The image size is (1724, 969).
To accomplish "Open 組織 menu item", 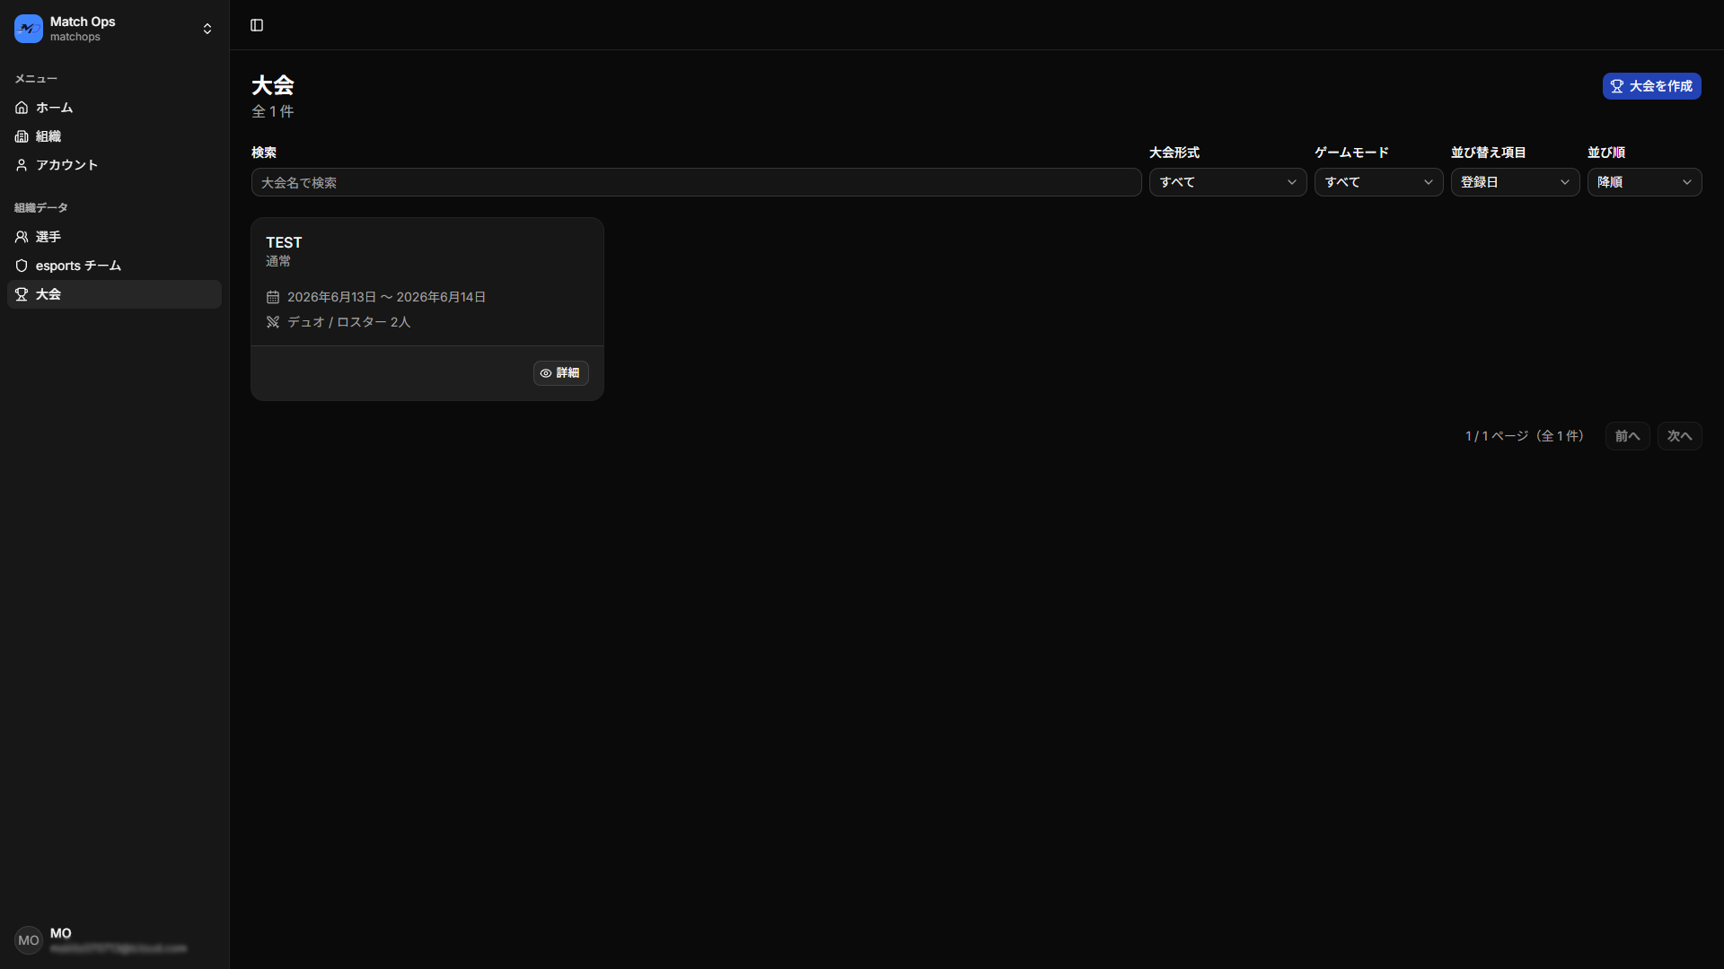I will coord(114,136).
